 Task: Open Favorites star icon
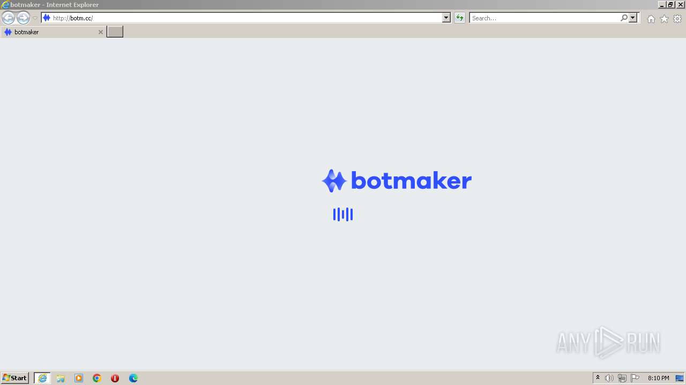coord(664,19)
